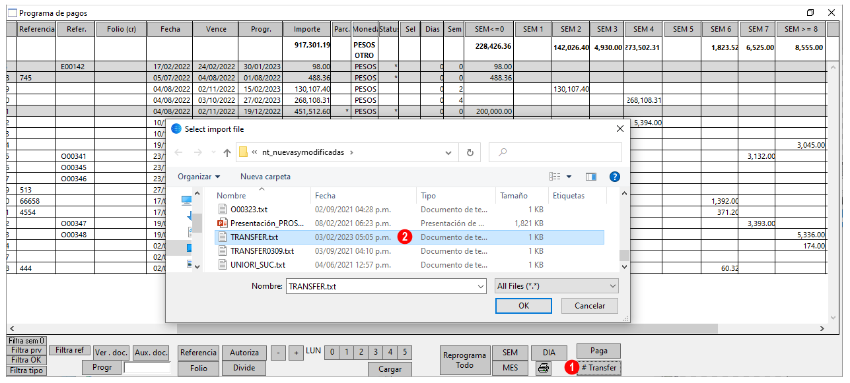Viewport: 850px width, 383px height.
Task: Select the TRANSFER.txt file row
Action: [x=409, y=237]
